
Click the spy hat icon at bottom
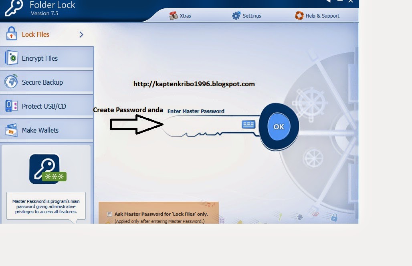tap(299, 216)
